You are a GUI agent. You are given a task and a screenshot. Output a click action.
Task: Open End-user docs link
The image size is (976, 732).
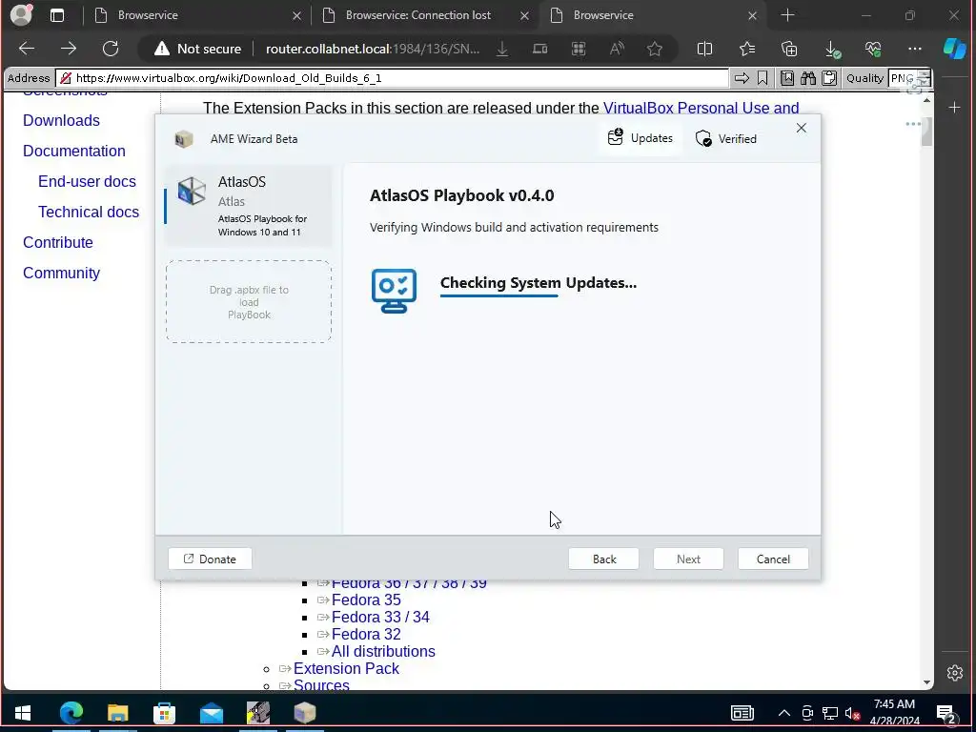tap(87, 181)
